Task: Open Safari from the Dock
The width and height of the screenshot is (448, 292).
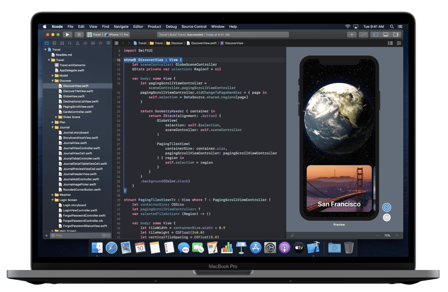Action: click(112, 248)
